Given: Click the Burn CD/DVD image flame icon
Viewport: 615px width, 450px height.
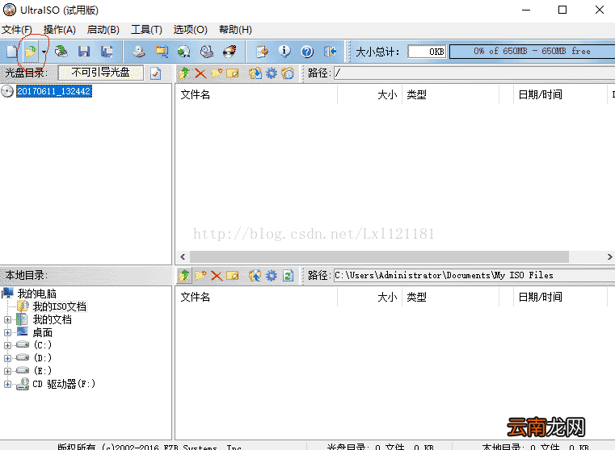Looking at the screenshot, I should pos(230,52).
